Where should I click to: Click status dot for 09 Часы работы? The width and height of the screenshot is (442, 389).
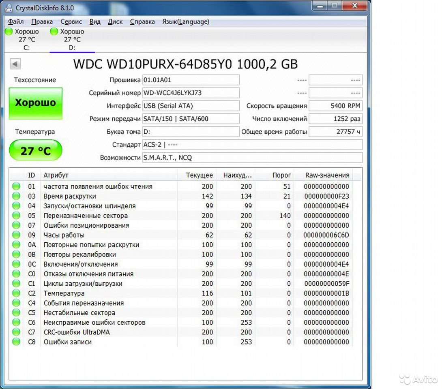tap(16, 235)
